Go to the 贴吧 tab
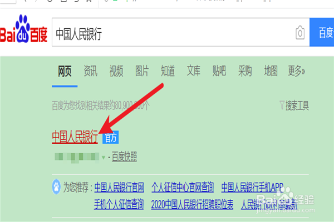The height and width of the screenshot is (222, 334). click(x=219, y=71)
